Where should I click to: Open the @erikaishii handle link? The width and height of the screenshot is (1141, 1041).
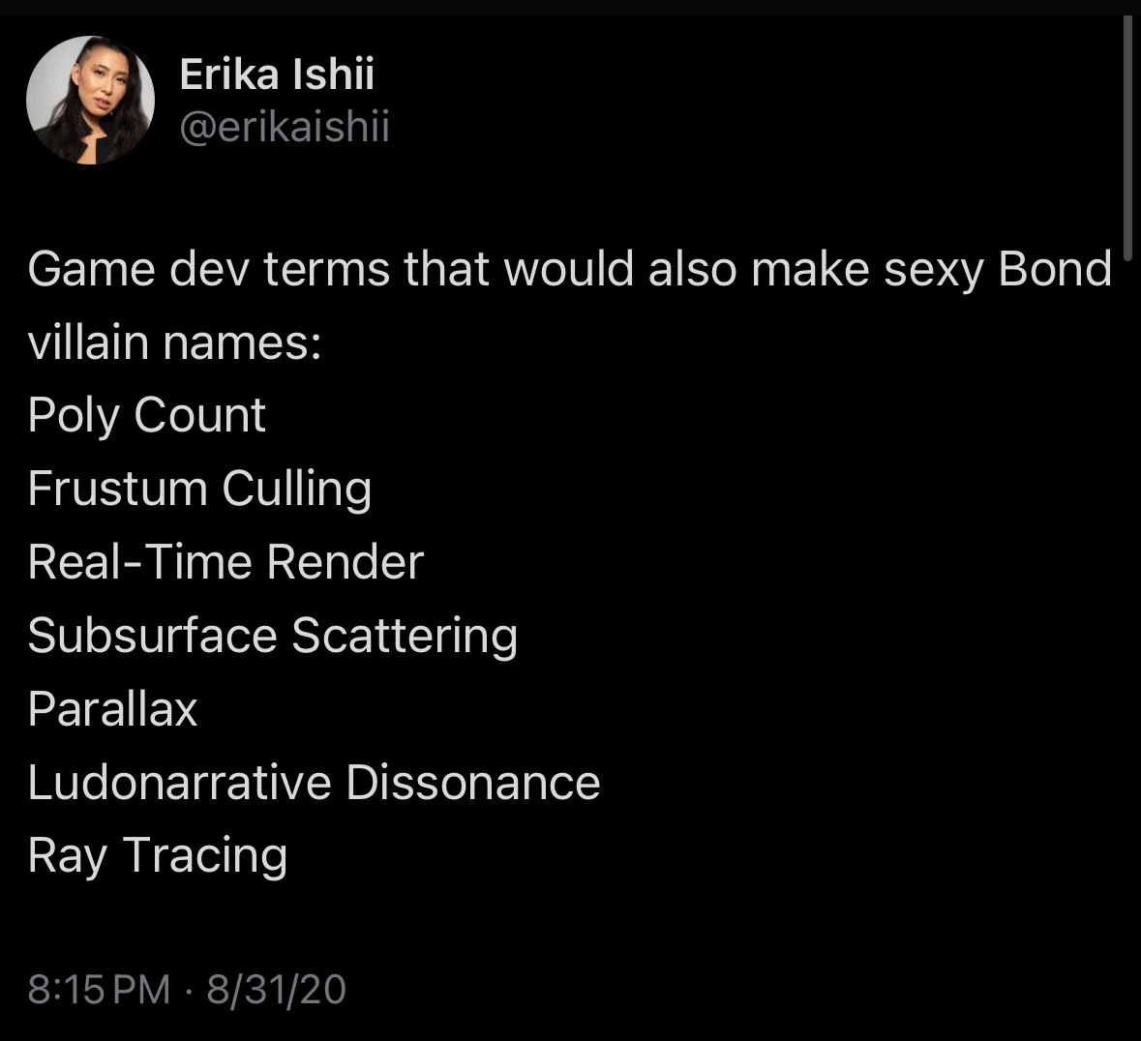point(285,127)
